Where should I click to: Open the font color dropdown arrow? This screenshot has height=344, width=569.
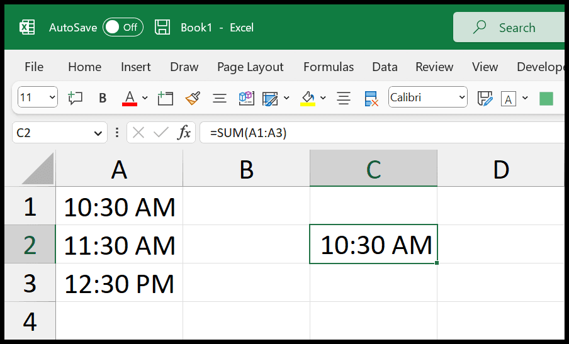tap(145, 98)
